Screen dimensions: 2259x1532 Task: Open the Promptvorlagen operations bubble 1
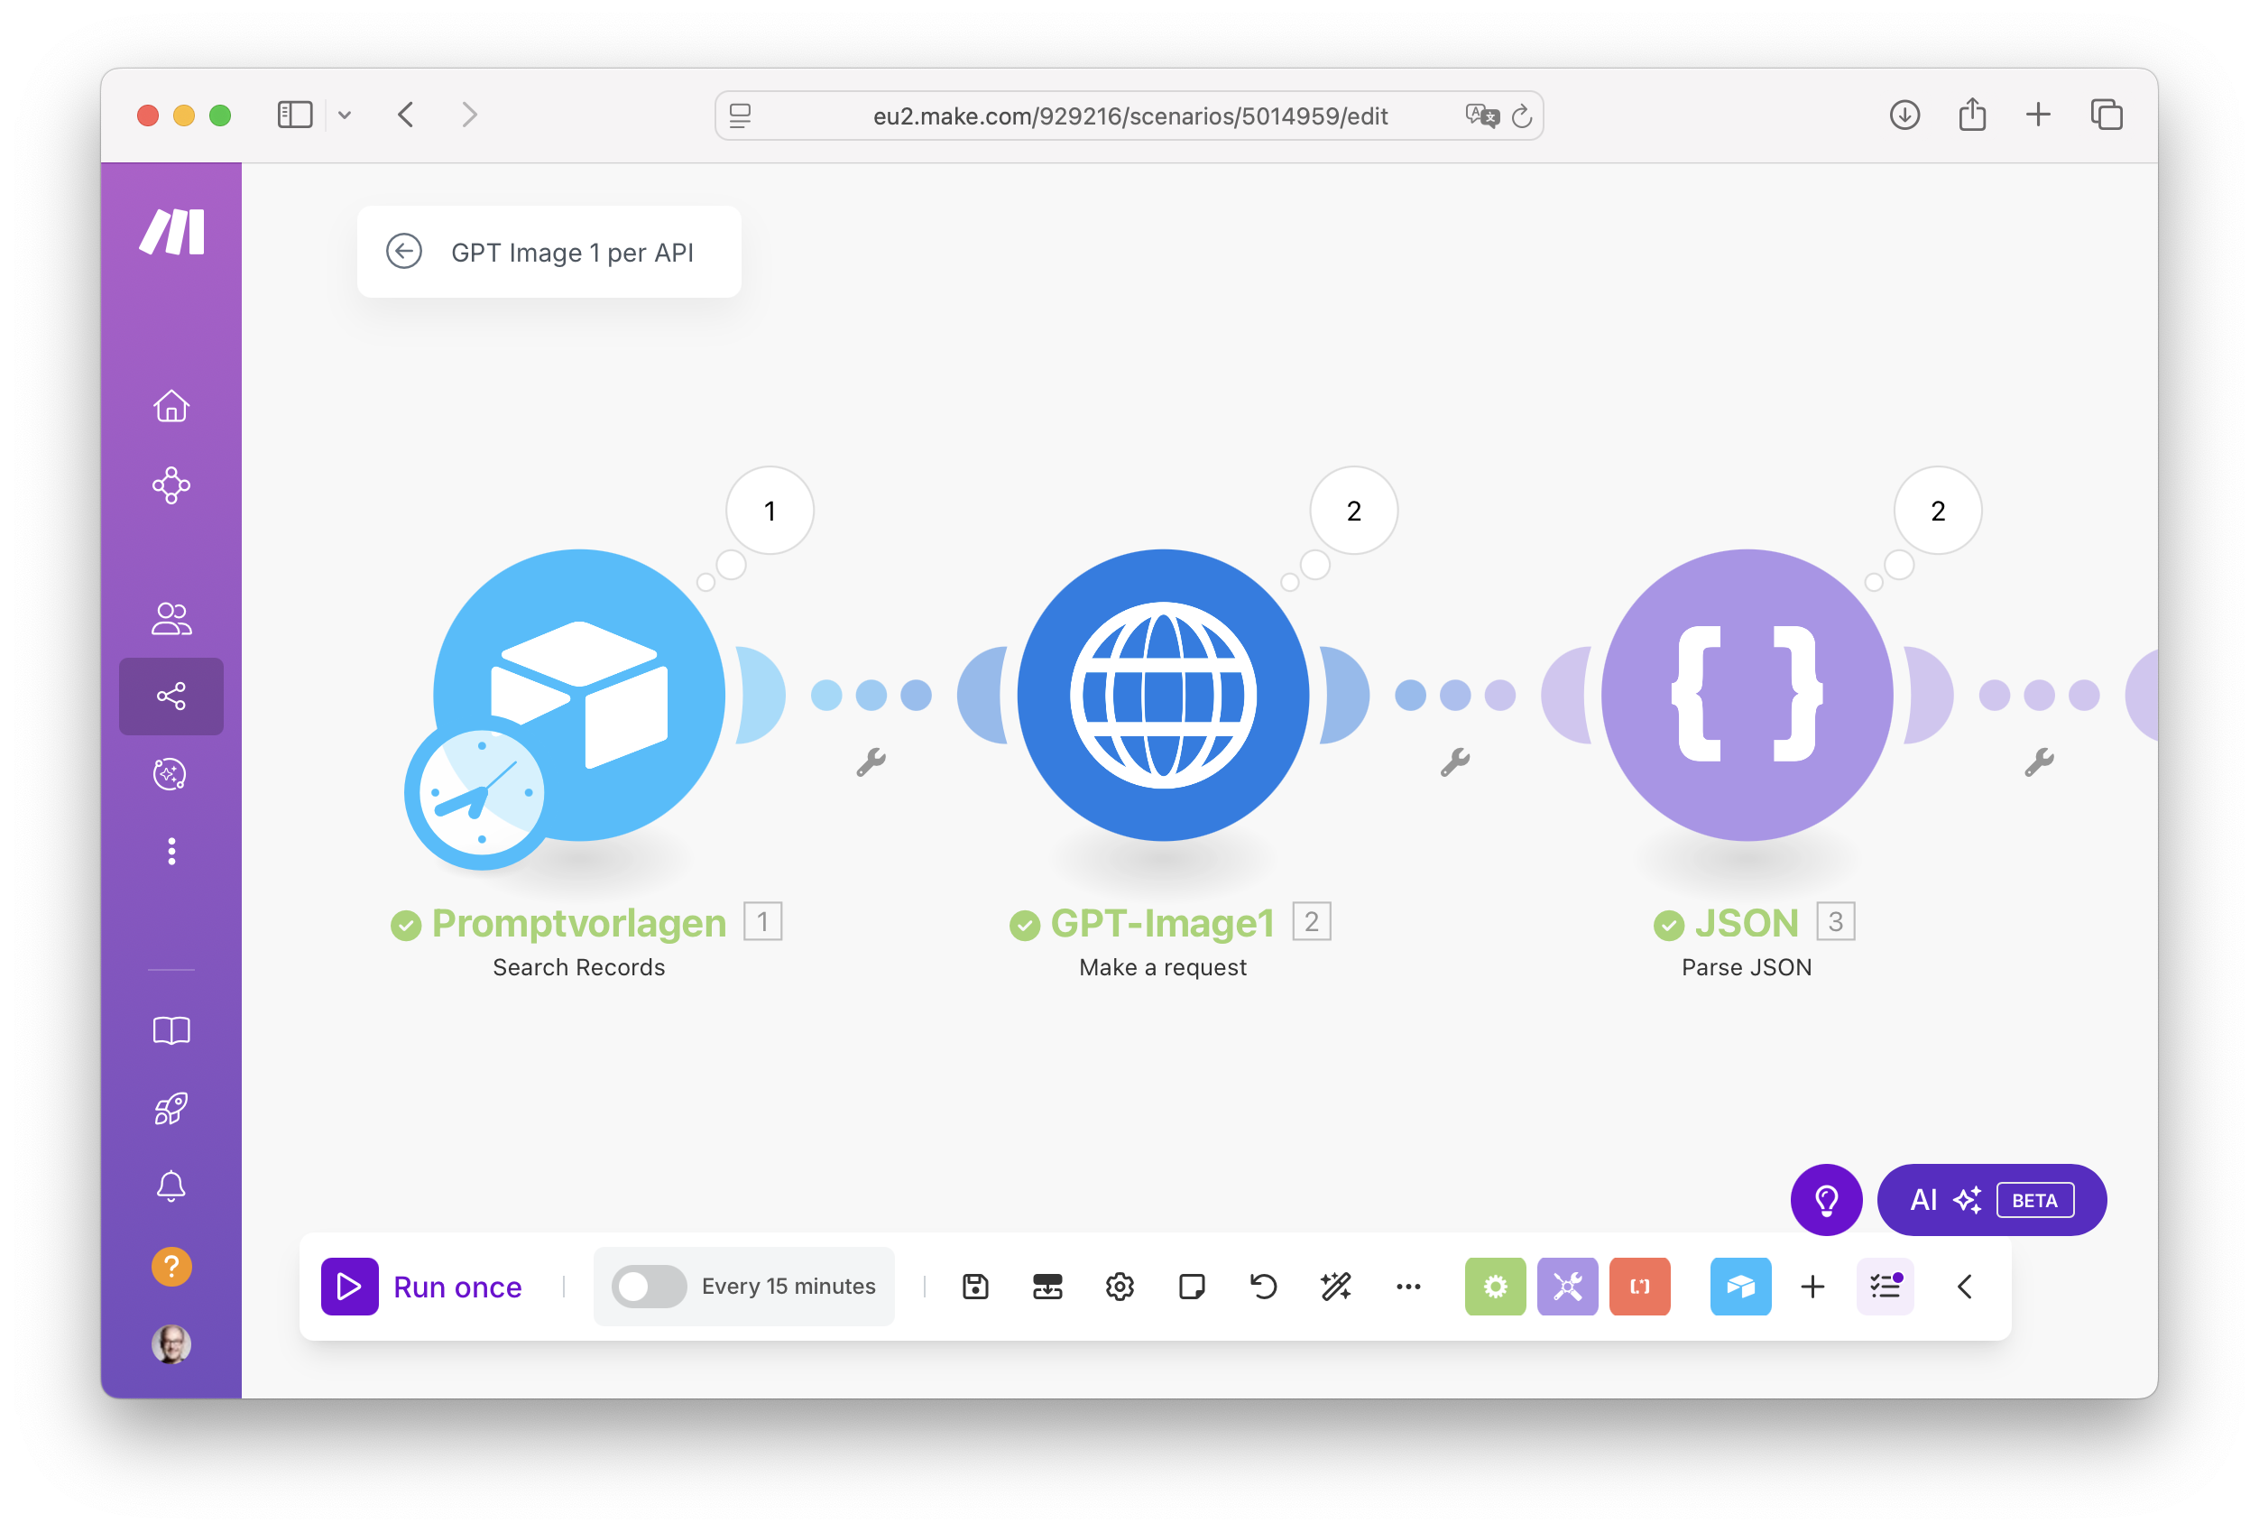770,511
